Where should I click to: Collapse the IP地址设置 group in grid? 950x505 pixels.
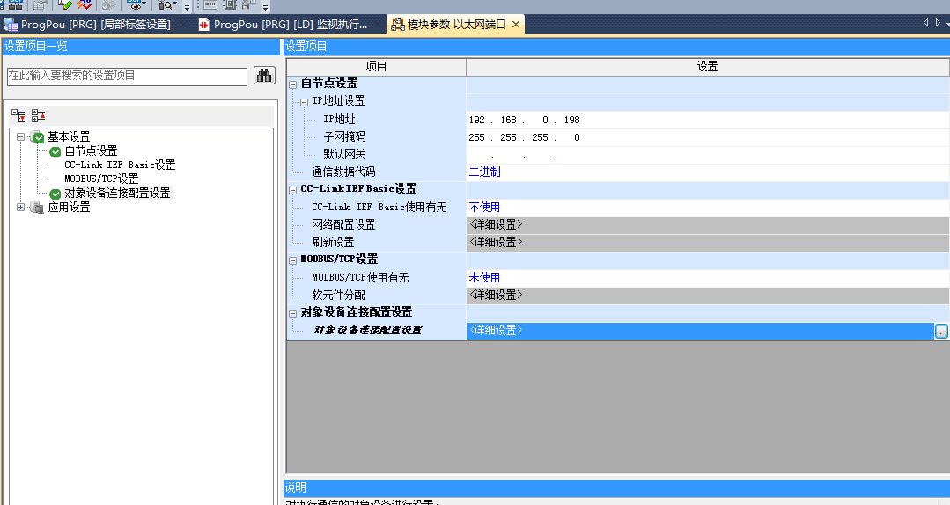point(304,101)
